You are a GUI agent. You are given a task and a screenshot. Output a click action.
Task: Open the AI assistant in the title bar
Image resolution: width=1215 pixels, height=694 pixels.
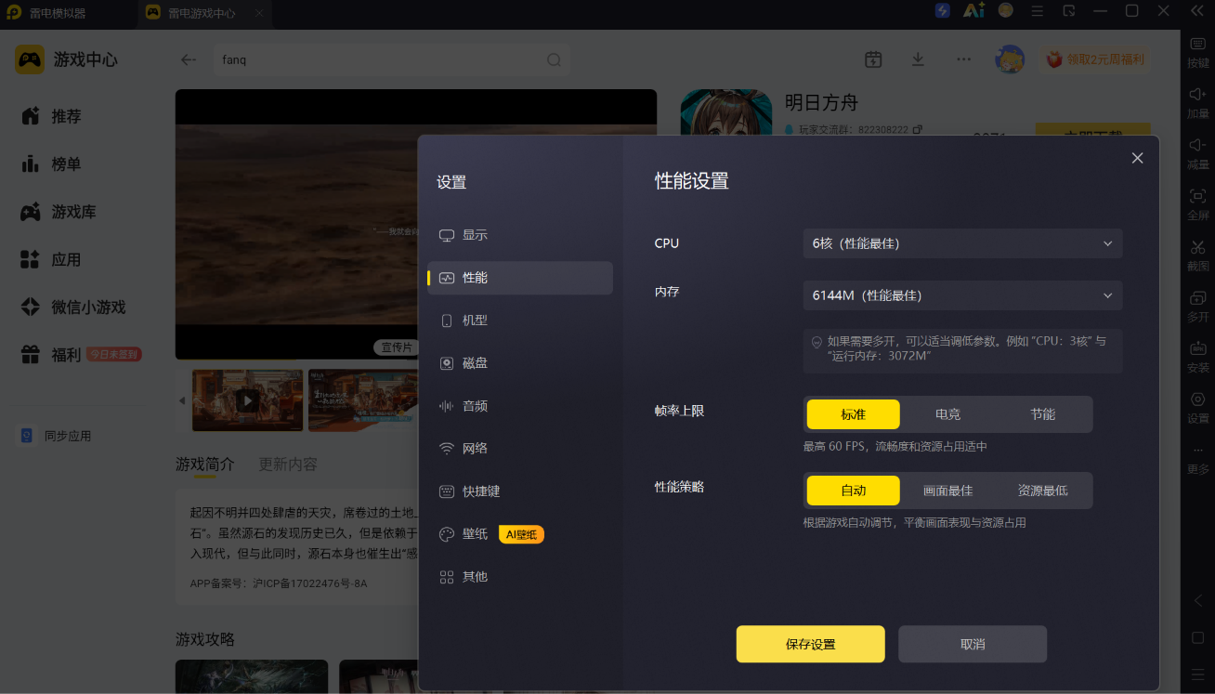973,11
